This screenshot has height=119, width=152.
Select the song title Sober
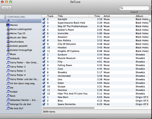[61, 83]
